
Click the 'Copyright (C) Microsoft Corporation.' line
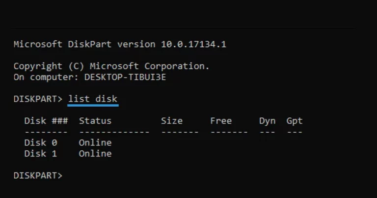point(111,66)
